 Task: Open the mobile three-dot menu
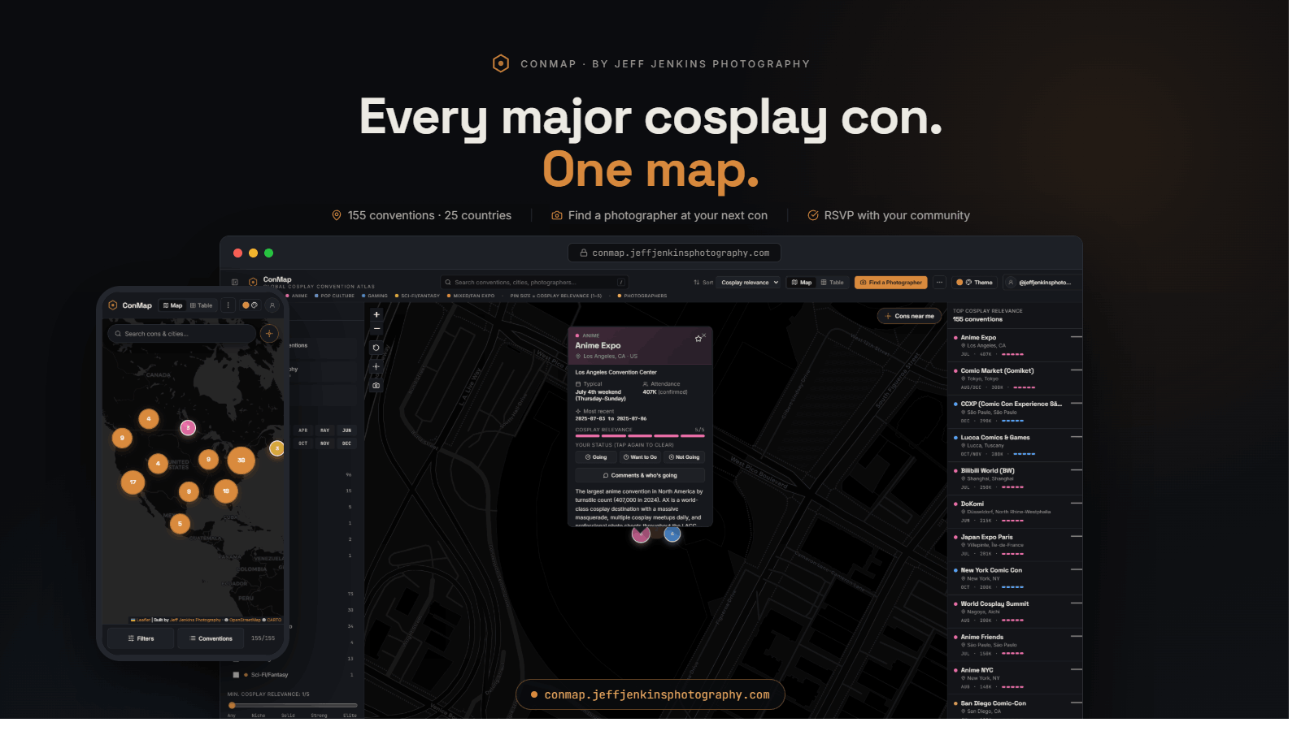(x=228, y=305)
